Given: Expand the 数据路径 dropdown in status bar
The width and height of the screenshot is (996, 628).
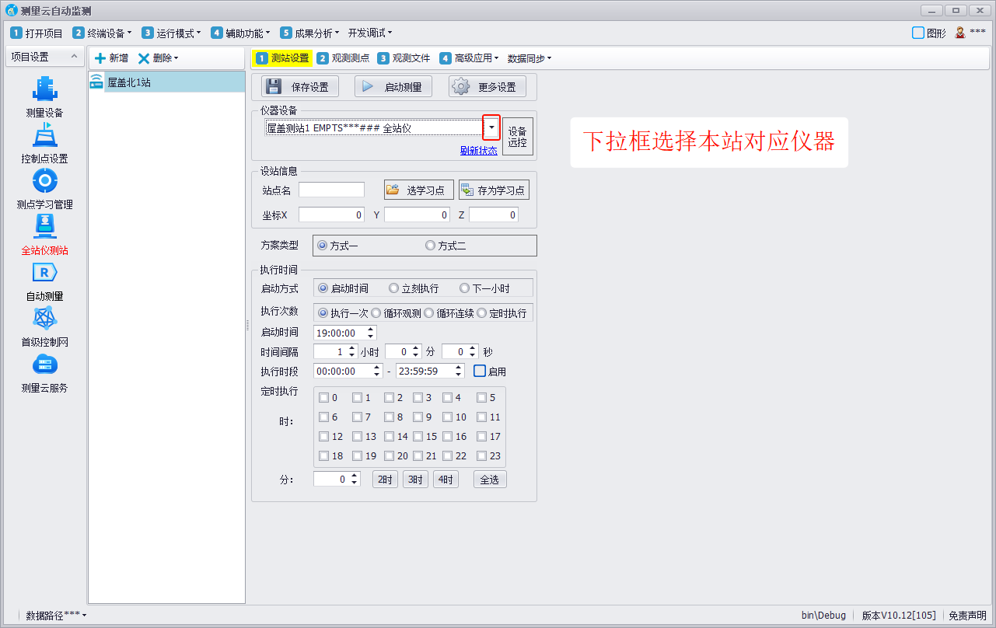Looking at the screenshot, I should pos(56,616).
